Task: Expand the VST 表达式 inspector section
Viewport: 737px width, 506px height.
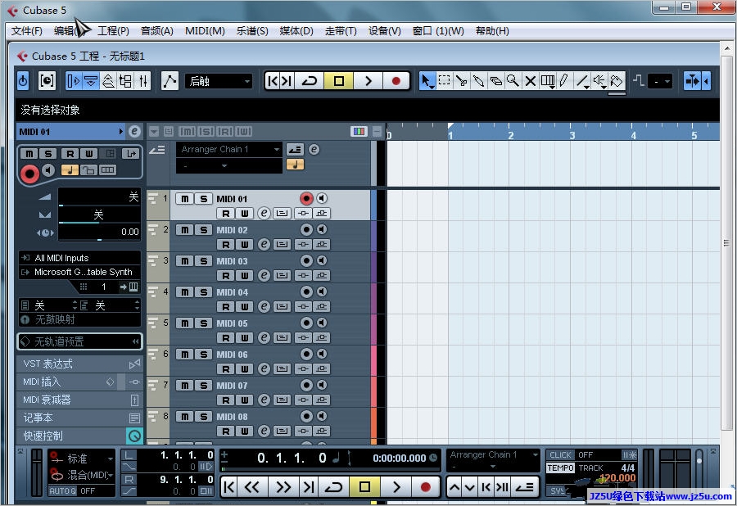Action: pos(80,364)
